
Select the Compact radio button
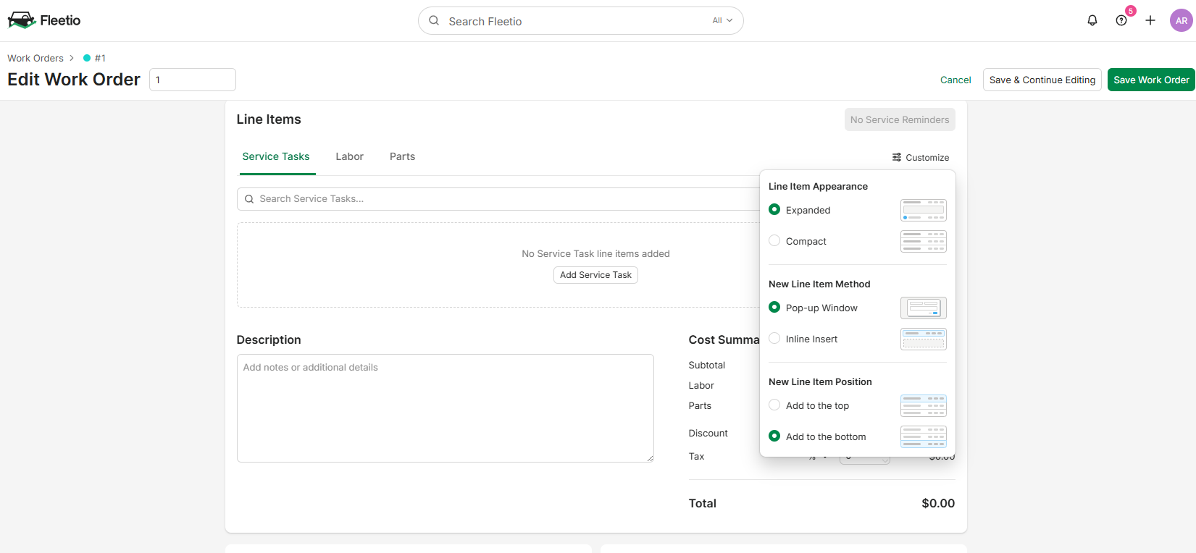click(x=774, y=240)
